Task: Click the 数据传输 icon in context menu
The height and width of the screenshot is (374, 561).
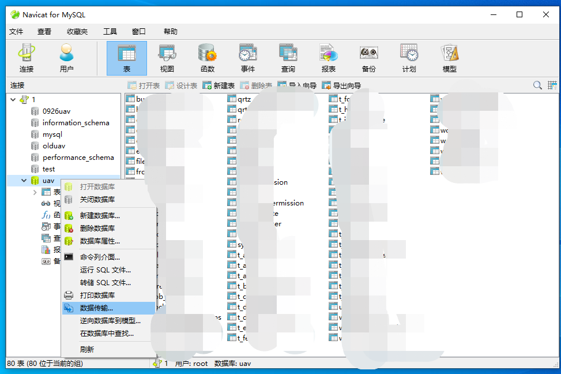Action: click(x=69, y=308)
